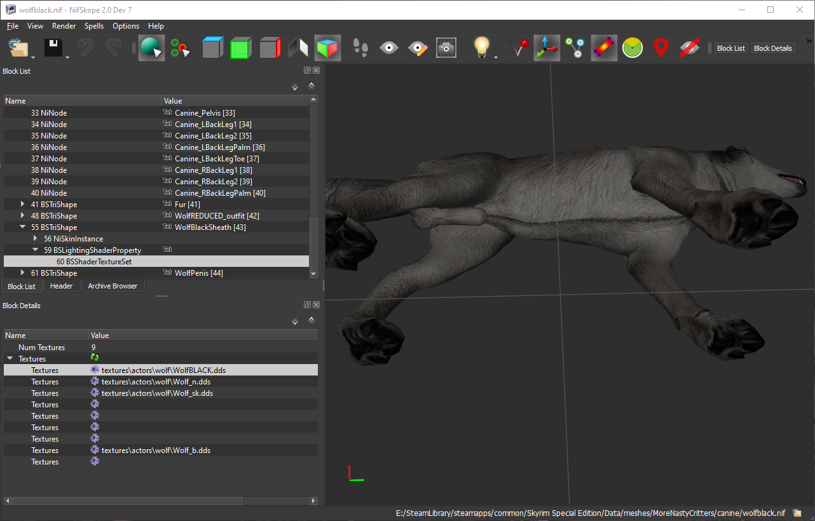Toggle the green-yellow dial icon

click(633, 48)
